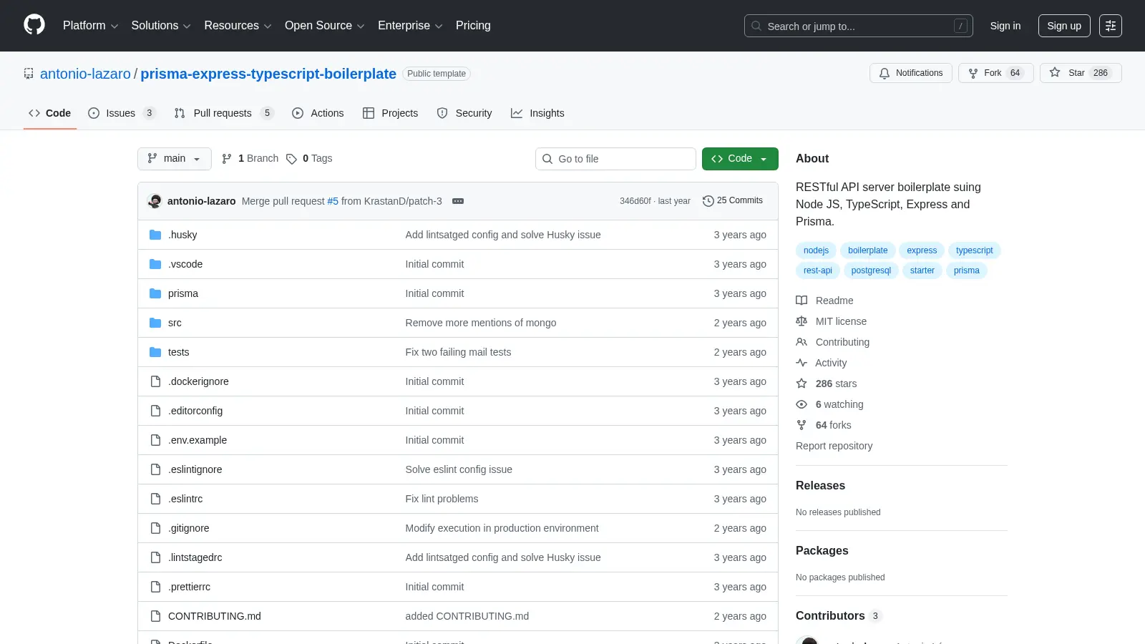Visit the Pricing page
1145x644 pixels.
[473, 26]
